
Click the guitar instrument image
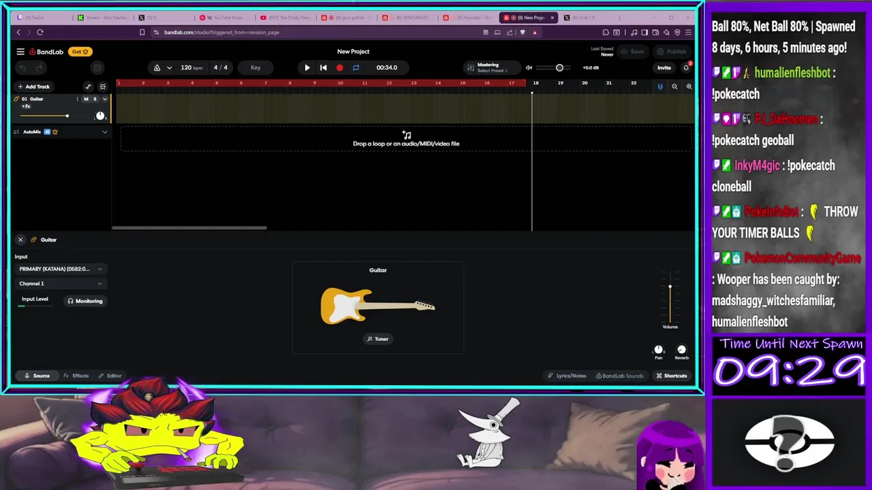(x=377, y=306)
